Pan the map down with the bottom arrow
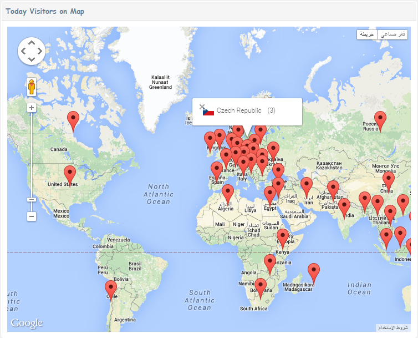Viewport: 418px width, 338px height. click(32, 59)
